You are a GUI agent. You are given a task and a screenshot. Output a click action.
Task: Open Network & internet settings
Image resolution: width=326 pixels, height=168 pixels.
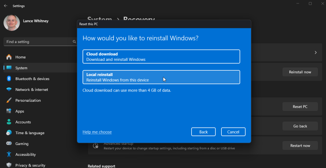pos(32,90)
